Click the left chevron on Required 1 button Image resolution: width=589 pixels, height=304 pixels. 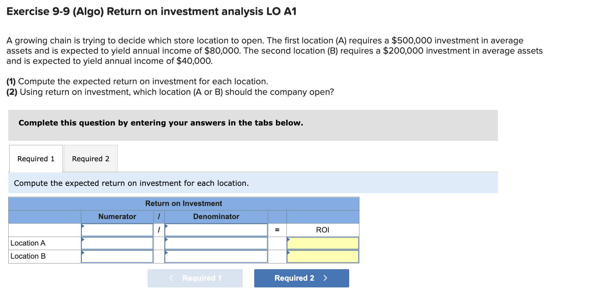(171, 278)
